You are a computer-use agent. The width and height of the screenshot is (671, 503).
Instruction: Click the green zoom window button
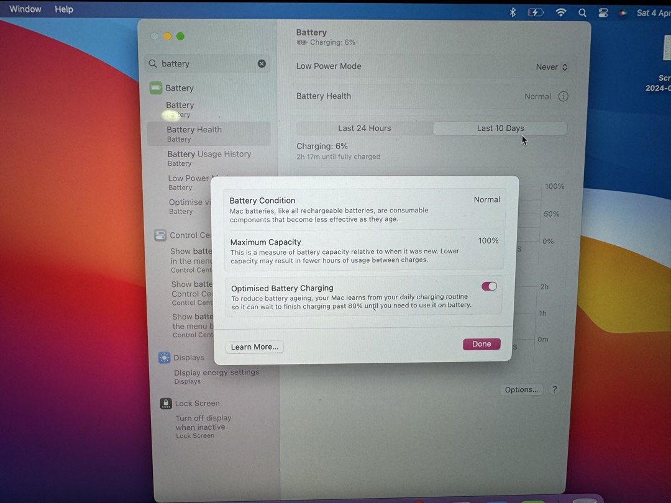coord(181,37)
